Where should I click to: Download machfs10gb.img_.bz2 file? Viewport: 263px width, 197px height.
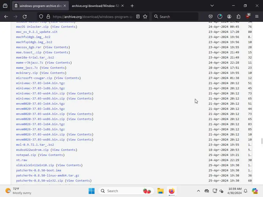(33, 37)
